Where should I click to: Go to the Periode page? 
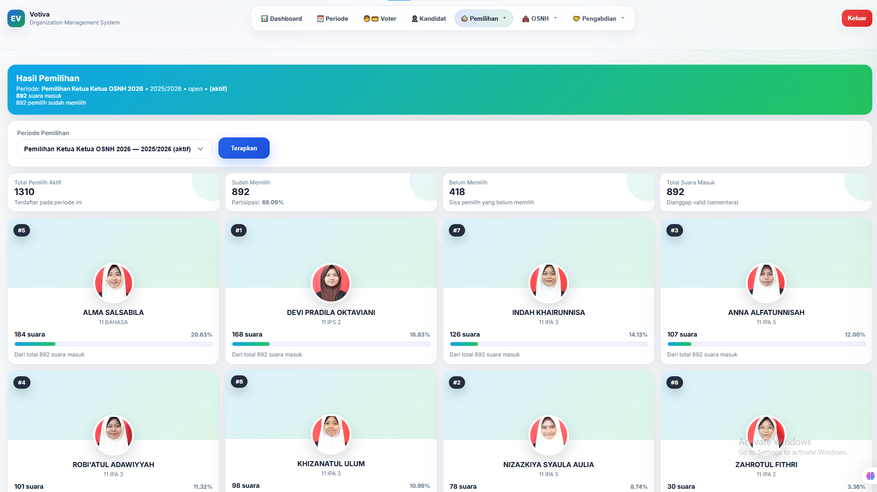[333, 18]
